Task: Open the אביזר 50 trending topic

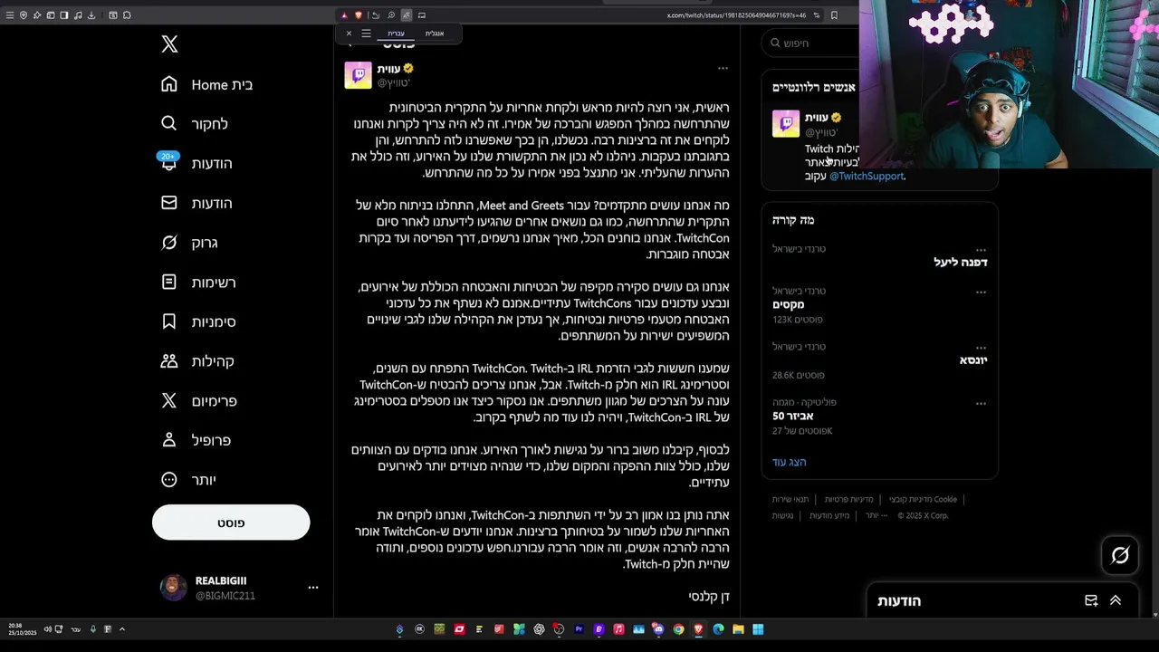Action: (793, 416)
